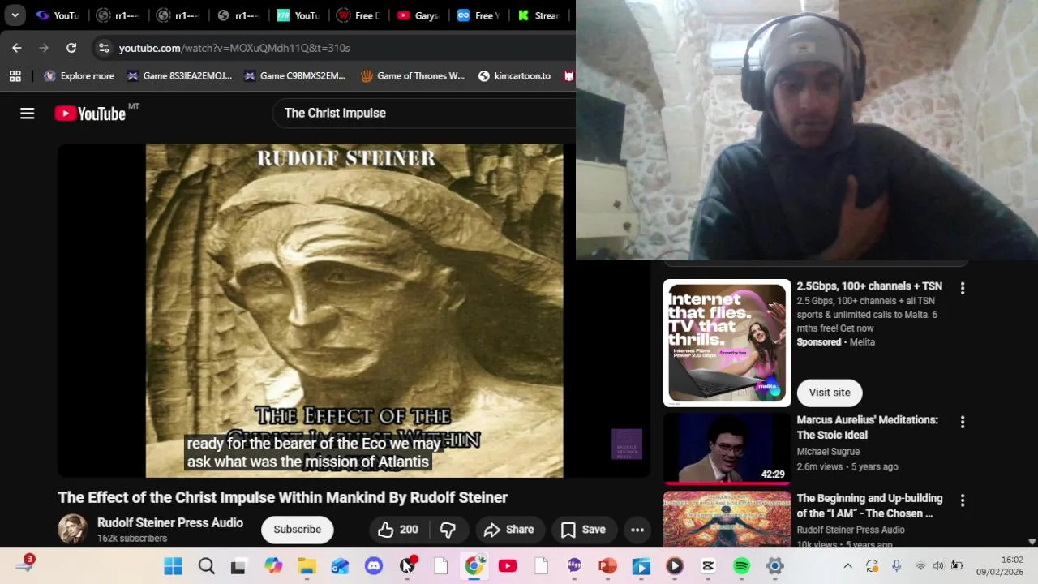The width and height of the screenshot is (1038, 584).
Task: Open PowerPoint from the taskbar
Action: pyautogui.click(x=607, y=566)
